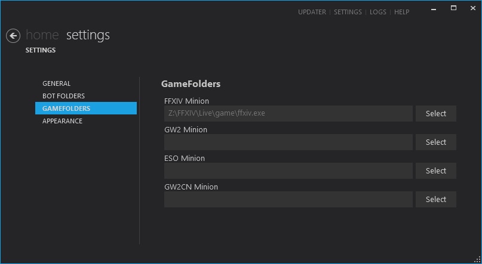Choose ESO Minion folder with Select

coord(435,170)
